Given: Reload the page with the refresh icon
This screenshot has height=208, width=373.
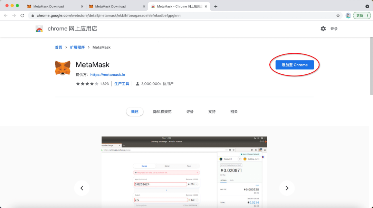Looking at the screenshot, I should tap(22, 15).
